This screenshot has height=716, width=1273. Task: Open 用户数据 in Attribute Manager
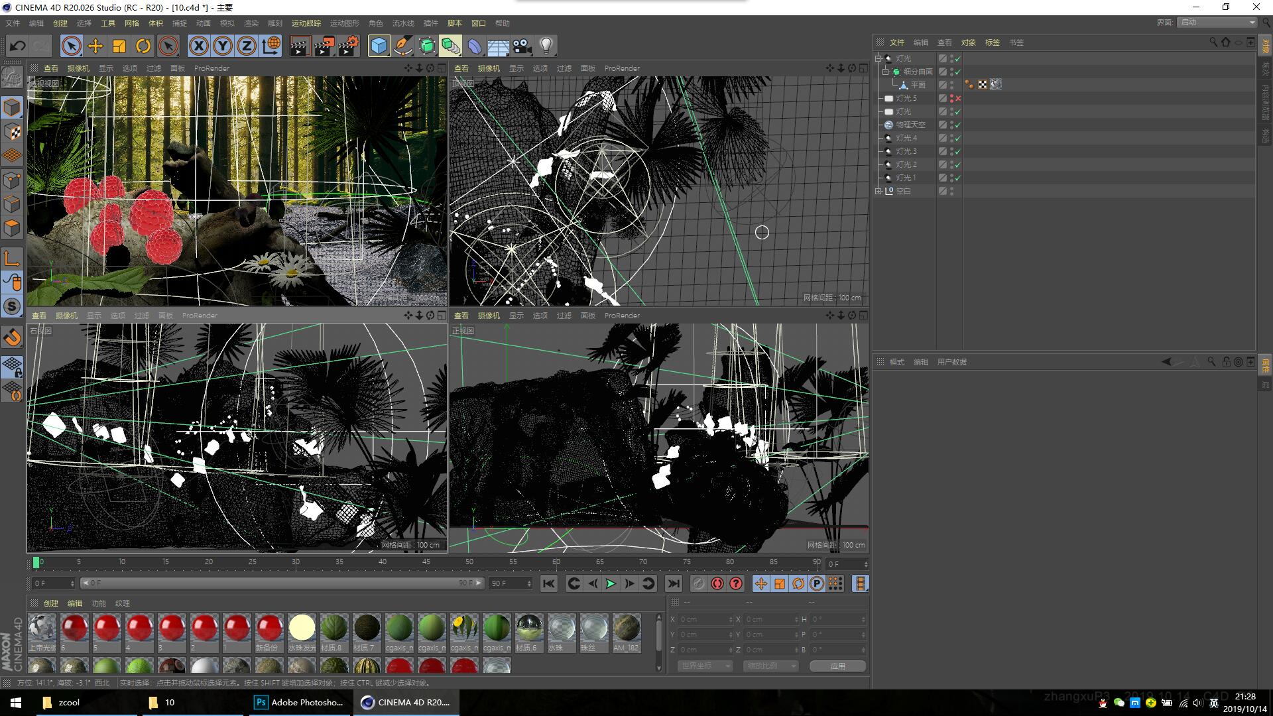pyautogui.click(x=951, y=362)
